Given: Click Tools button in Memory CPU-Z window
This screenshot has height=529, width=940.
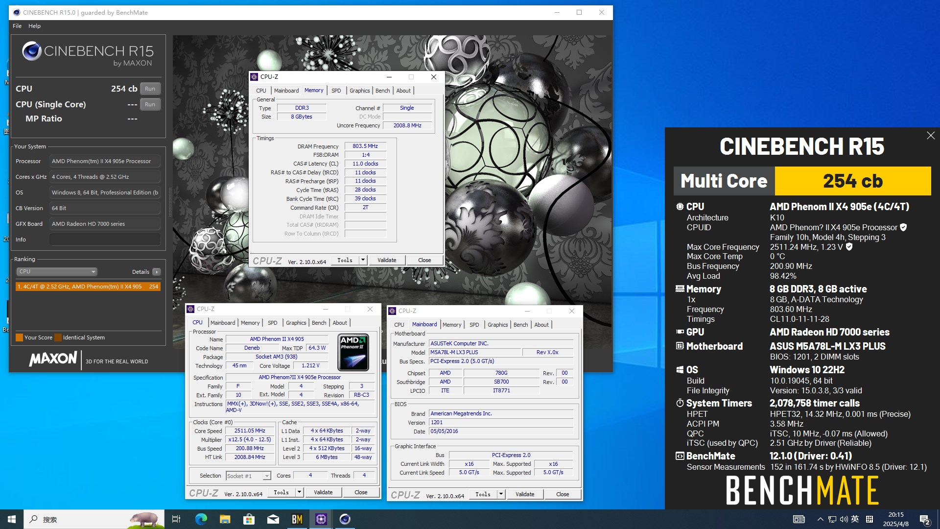Looking at the screenshot, I should [345, 260].
